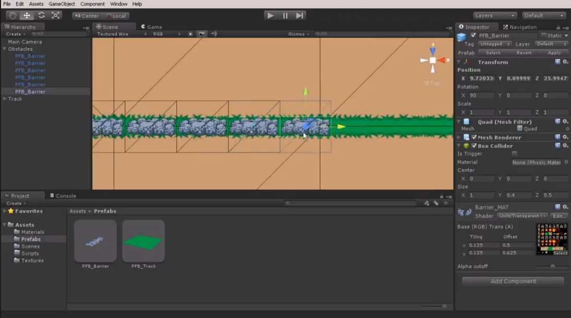
Task: Switch to the Console tab
Action: tap(63, 196)
